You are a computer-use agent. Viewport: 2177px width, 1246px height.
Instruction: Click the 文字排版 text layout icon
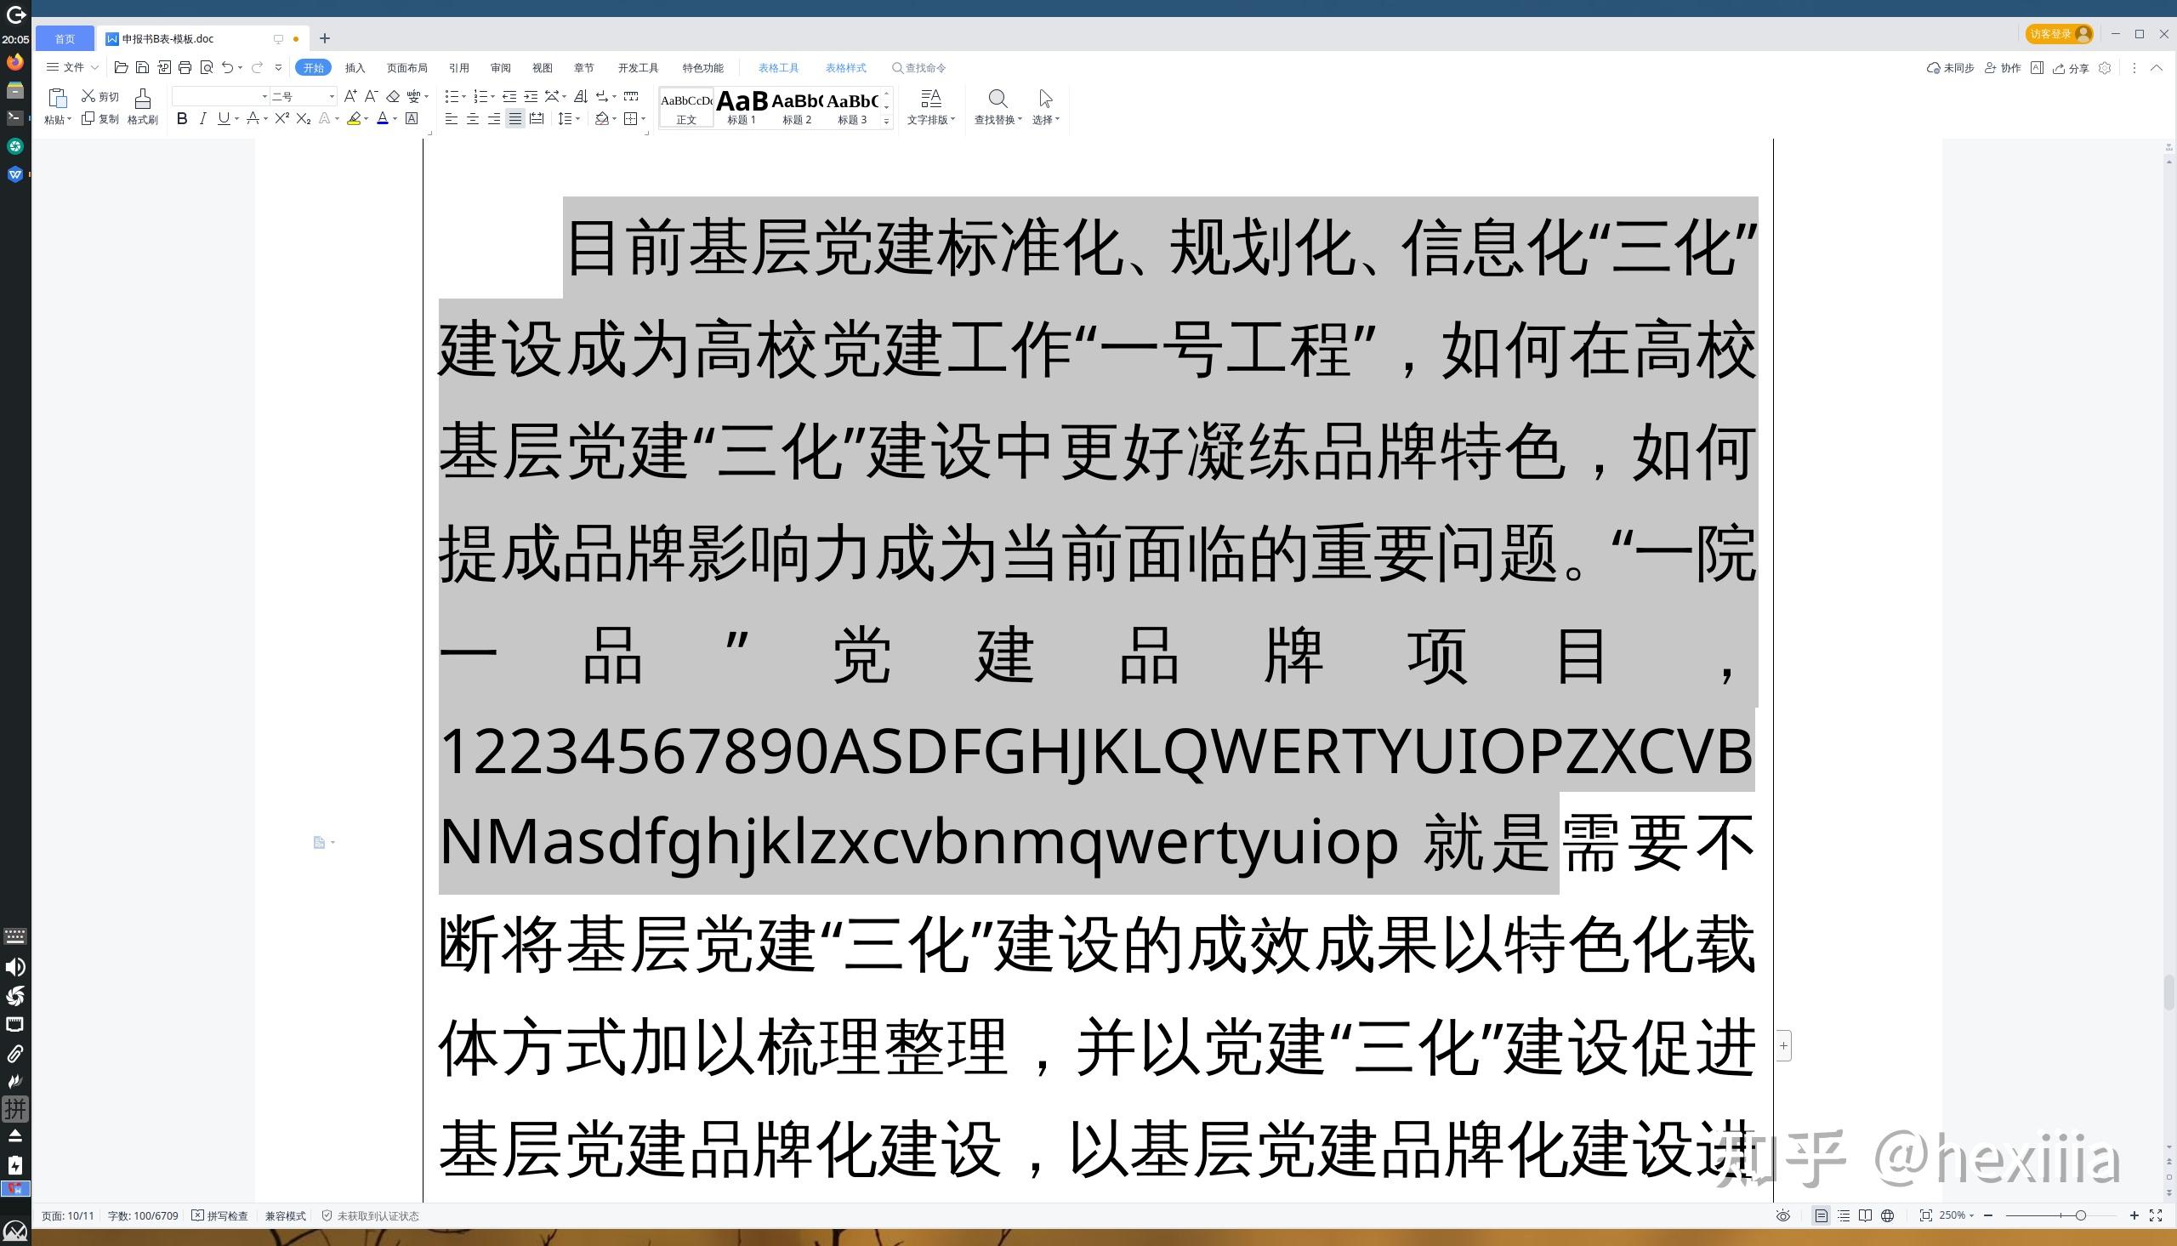tap(929, 107)
